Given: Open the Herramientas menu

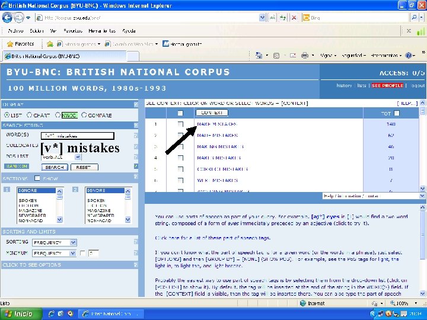Looking at the screenshot, I should [102, 31].
